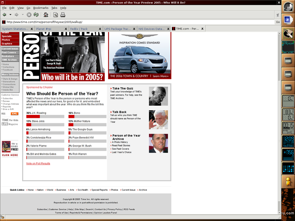Viewport: 295px width, 221px height.
Task: Click the Note on Poll Results link
Action: 38,164
